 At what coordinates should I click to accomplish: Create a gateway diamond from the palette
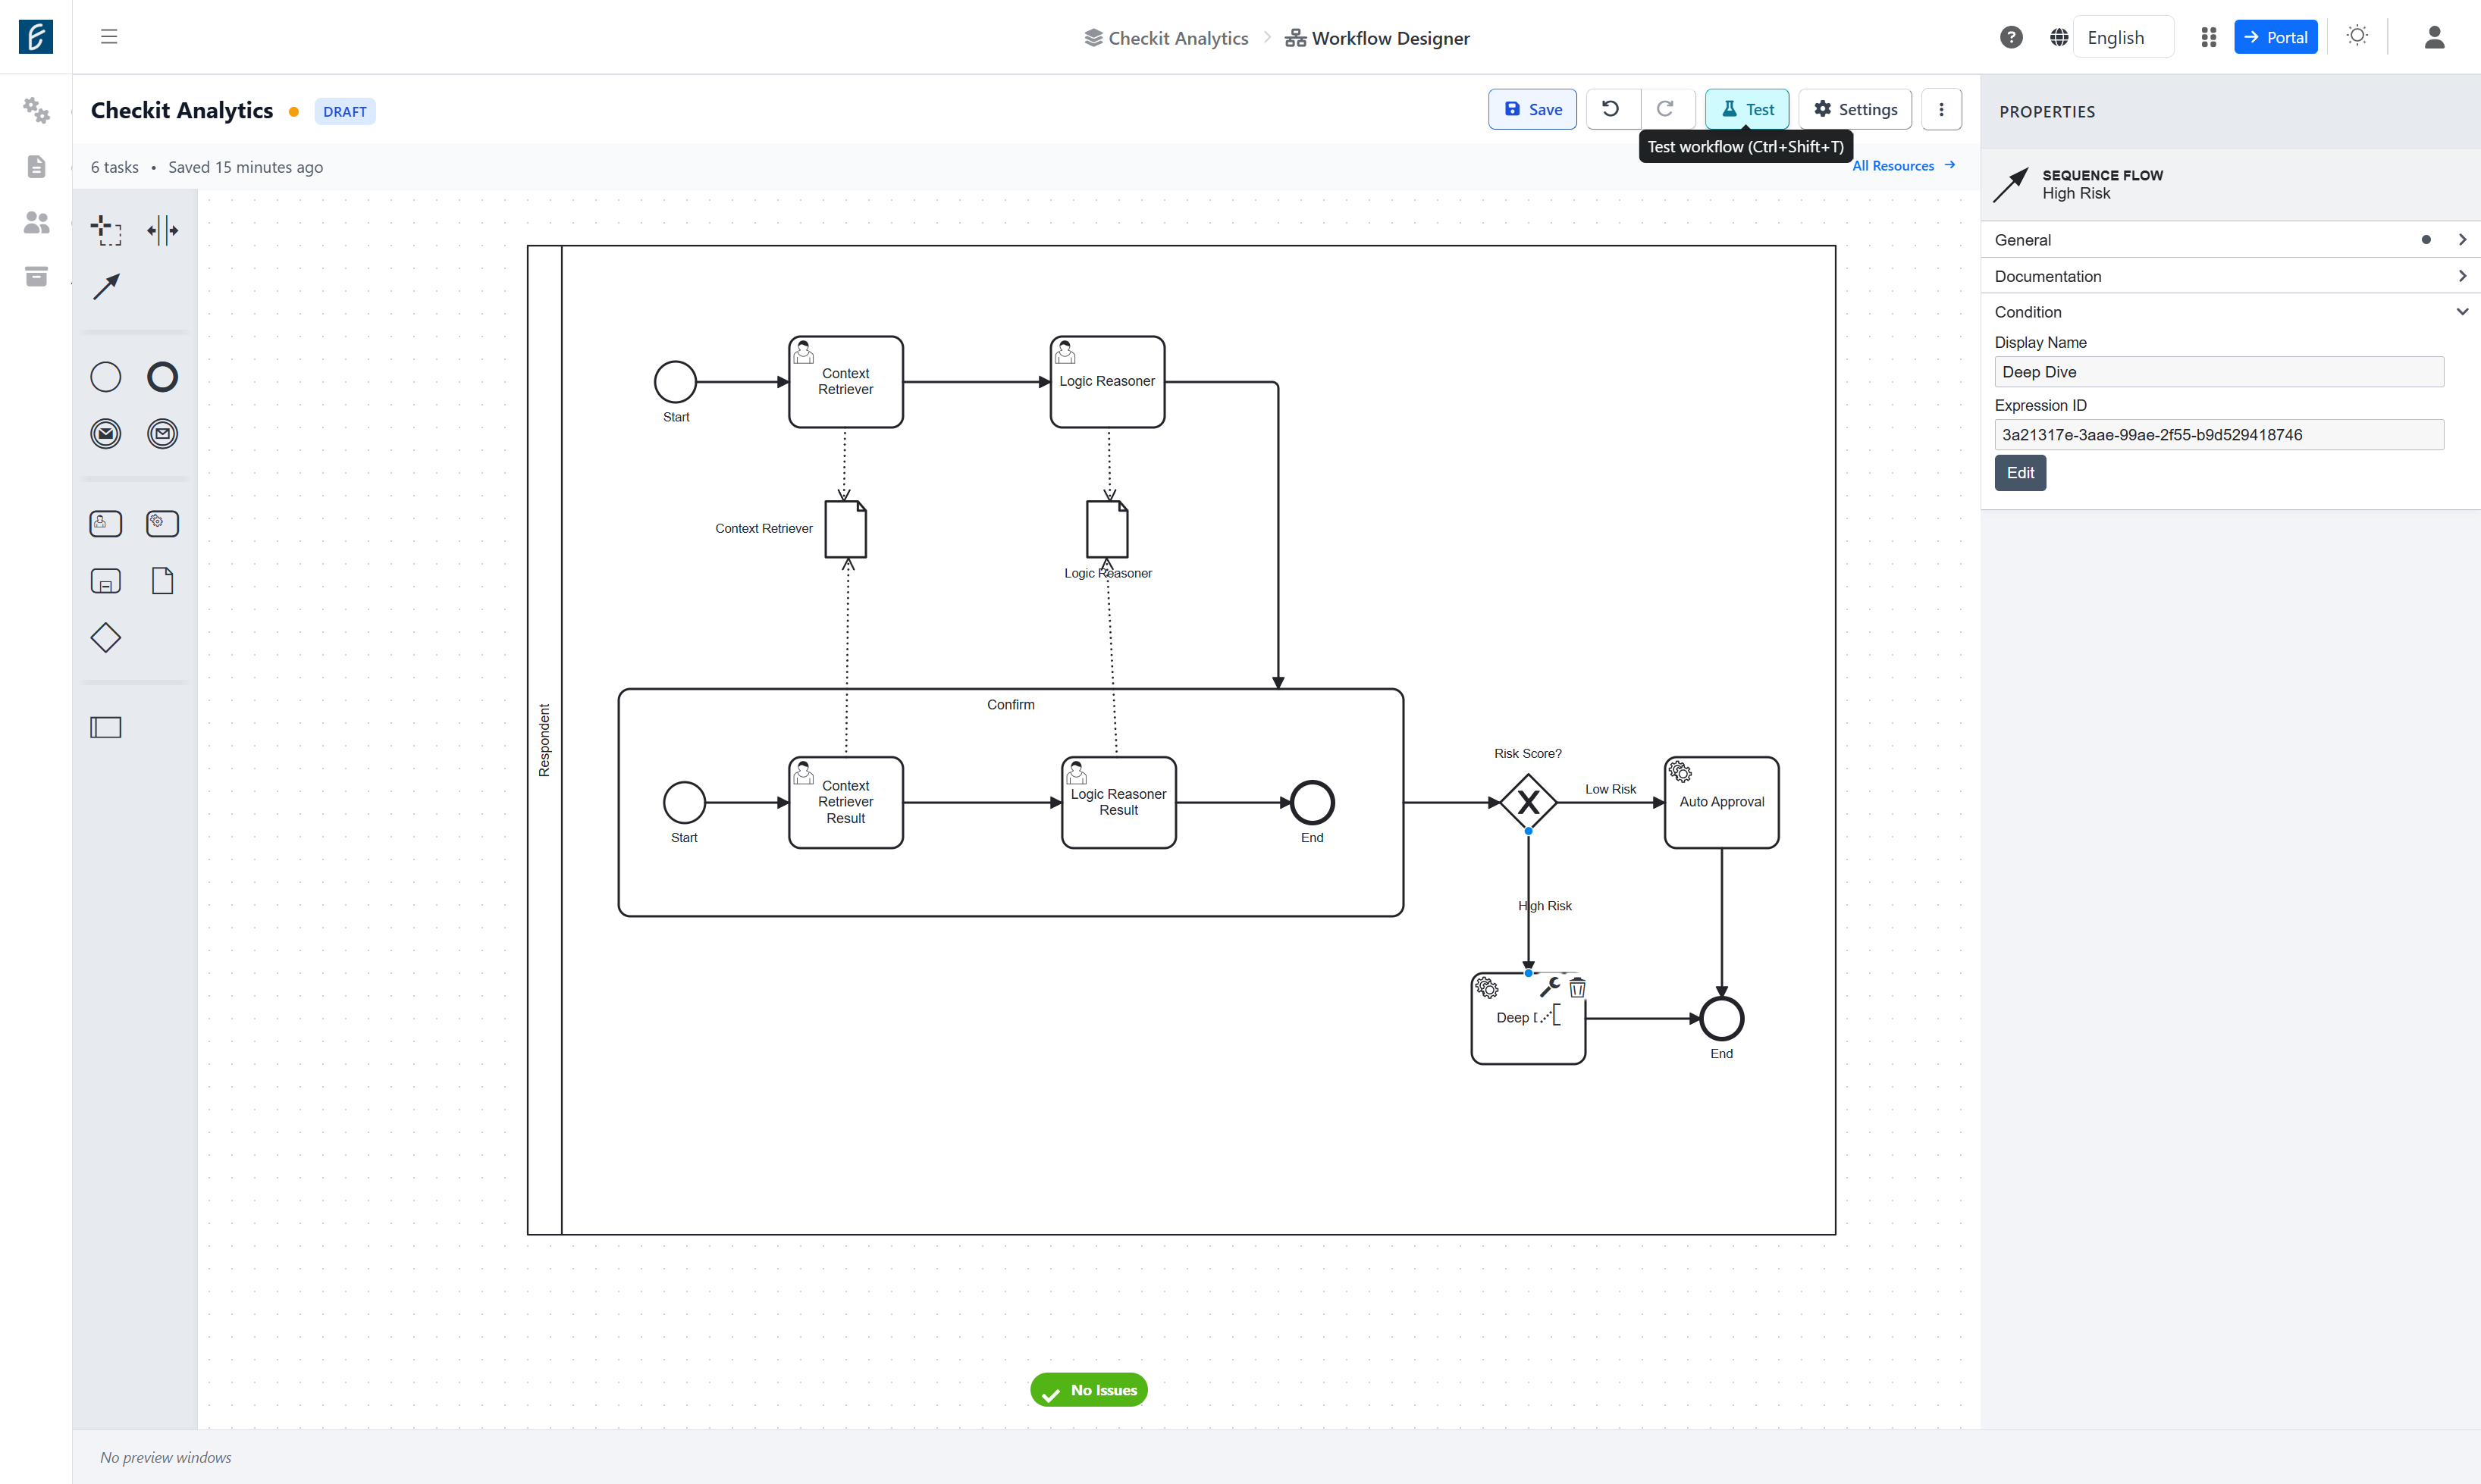point(106,638)
